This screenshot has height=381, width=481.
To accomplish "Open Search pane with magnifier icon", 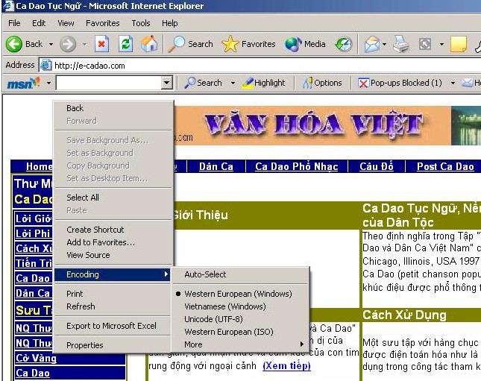I will pyautogui.click(x=177, y=44).
